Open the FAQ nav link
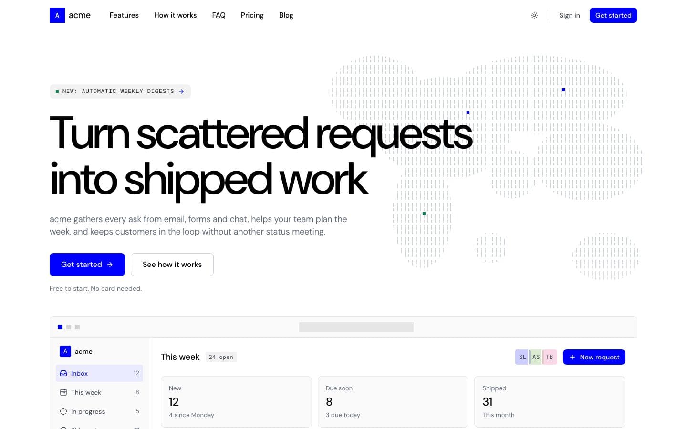This screenshot has height=429, width=687. [x=219, y=15]
